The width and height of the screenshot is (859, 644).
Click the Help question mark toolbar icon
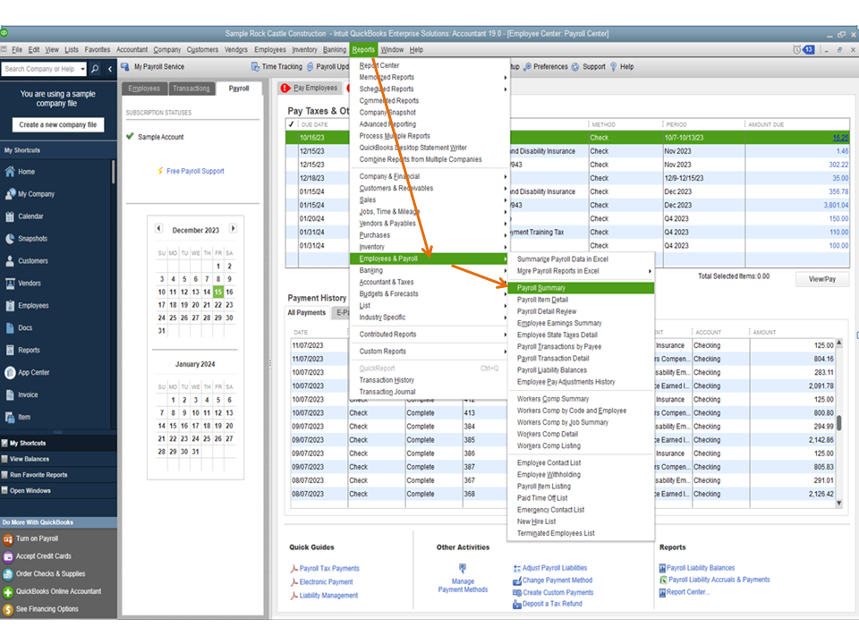click(x=614, y=67)
